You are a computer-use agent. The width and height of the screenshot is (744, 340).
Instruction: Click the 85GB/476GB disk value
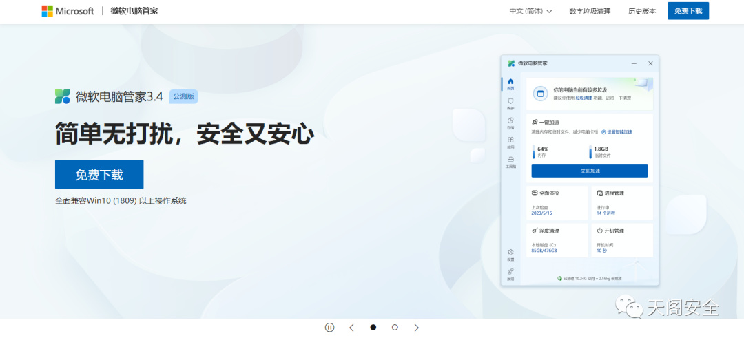544,251
